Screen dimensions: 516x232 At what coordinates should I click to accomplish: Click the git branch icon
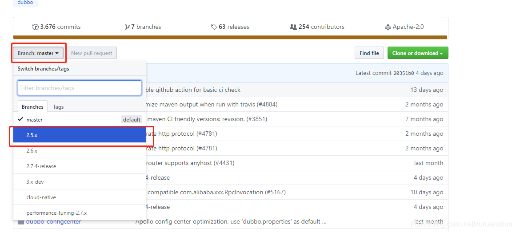[127, 27]
